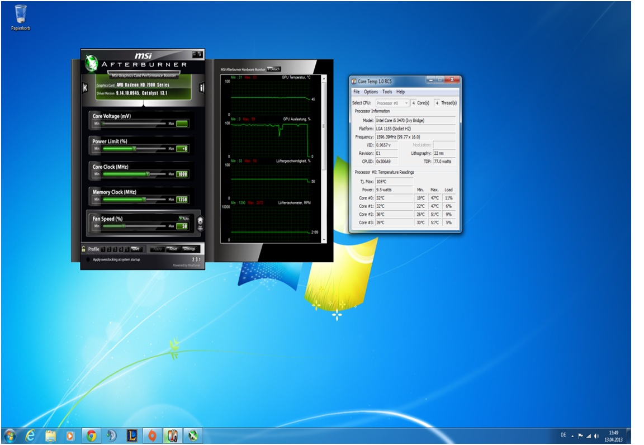Switch to Core Temp via its taskbar icon
This screenshot has width=644, height=445.
tap(173, 435)
